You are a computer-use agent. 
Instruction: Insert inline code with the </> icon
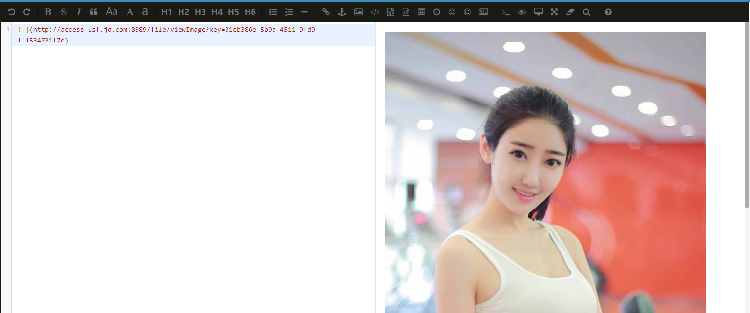[x=375, y=12]
